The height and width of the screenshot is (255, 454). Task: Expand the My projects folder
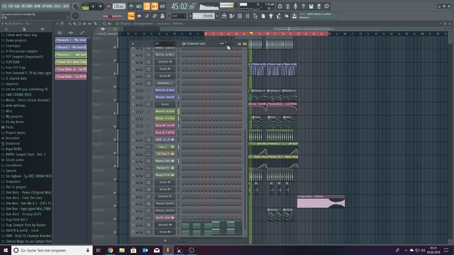[14, 117]
